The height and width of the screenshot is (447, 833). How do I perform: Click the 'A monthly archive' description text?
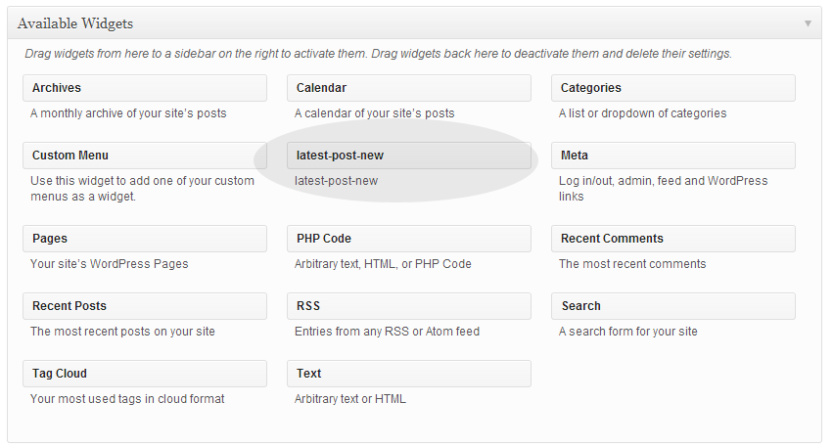tap(128, 113)
